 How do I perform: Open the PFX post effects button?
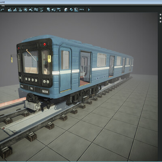[82, 10]
